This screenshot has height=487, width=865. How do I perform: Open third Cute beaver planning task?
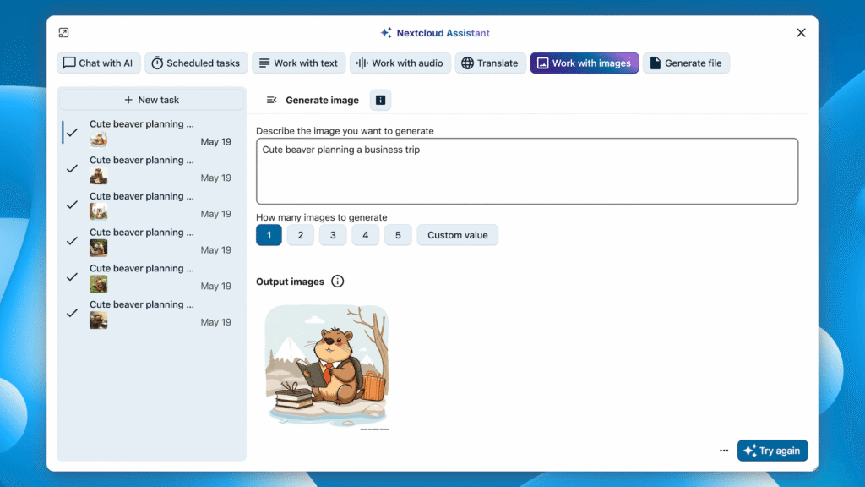click(x=152, y=205)
